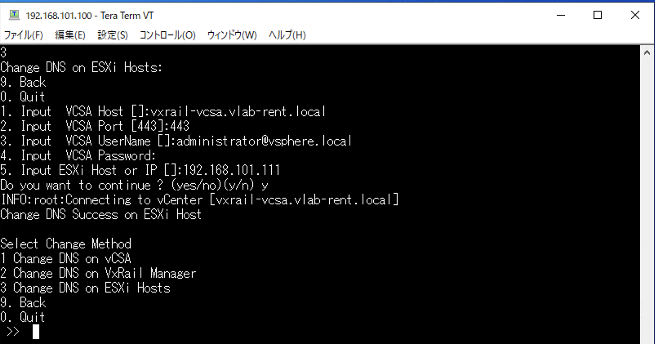Open the ウィンドウ(W) menu

(x=232, y=35)
